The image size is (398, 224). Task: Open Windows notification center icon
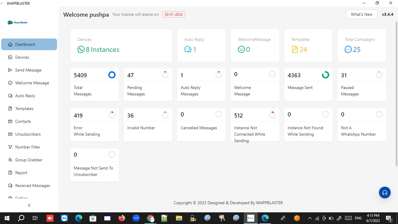pos(389,218)
